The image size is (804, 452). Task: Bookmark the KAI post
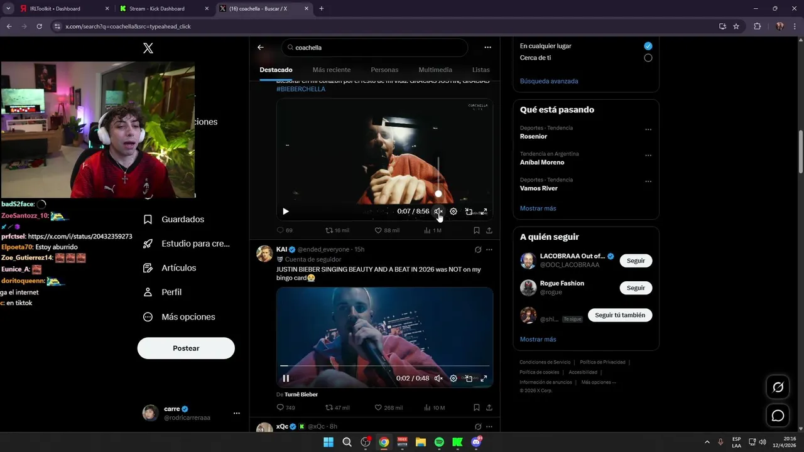[477, 407]
